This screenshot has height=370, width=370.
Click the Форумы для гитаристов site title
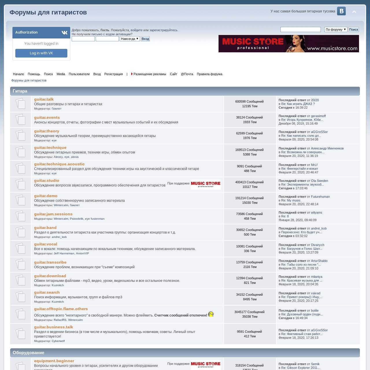pos(48,12)
